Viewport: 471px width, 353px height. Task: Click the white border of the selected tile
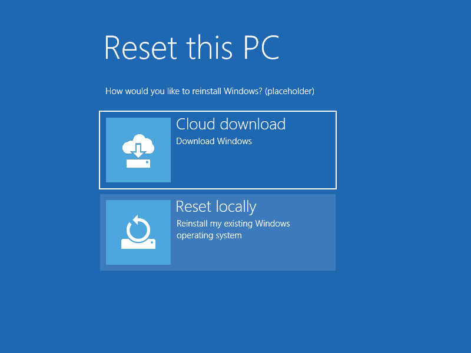(218, 111)
